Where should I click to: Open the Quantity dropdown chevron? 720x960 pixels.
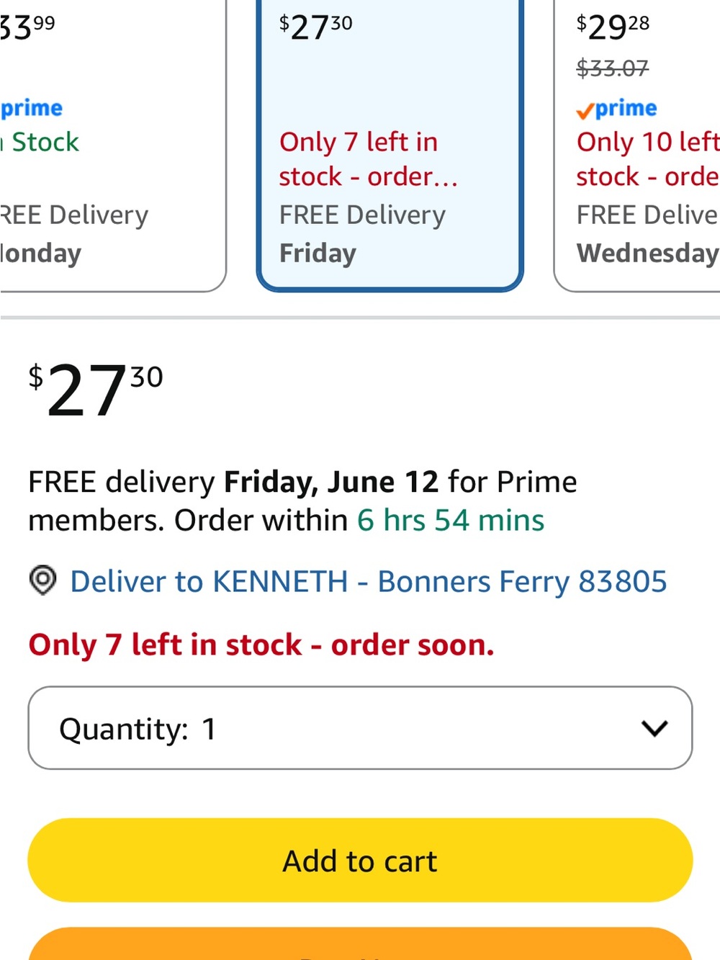[x=654, y=728]
